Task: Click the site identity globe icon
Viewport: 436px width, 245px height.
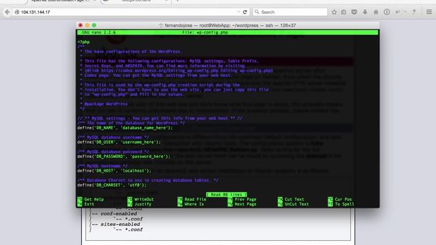Action: (x=17, y=12)
